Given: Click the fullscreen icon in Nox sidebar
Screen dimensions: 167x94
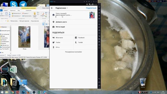Looking at the screenshot, I should pos(99,21).
